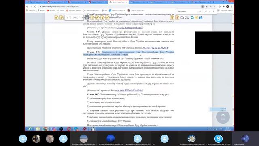259x146 pixels.
Task: Click the Chrome profile avatar
Action: 227,6
